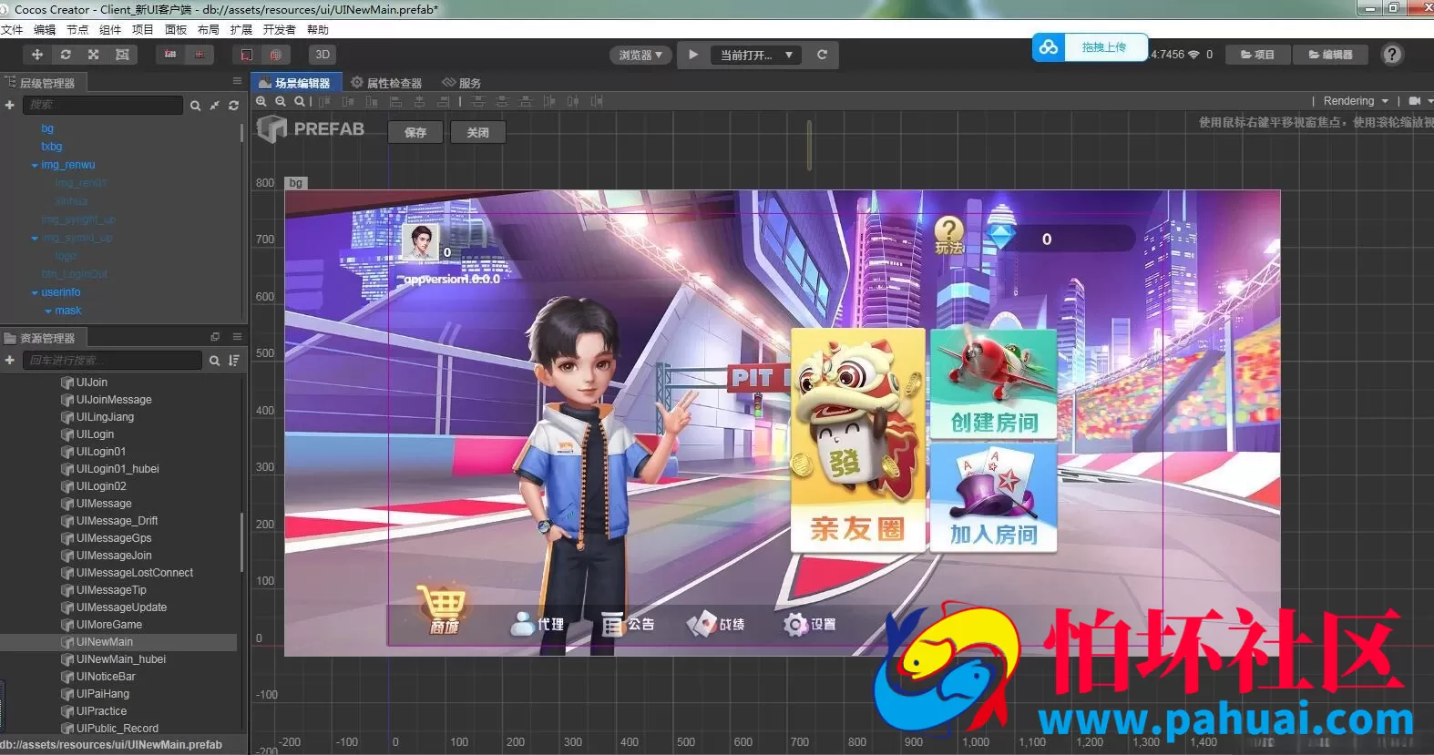Distribute selected nodes by left edges
This screenshot has width=1434, height=755.
[549, 101]
